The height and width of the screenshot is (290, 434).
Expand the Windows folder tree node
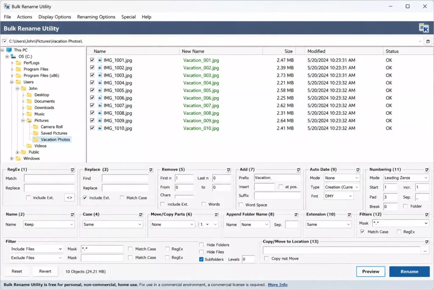[11, 158]
